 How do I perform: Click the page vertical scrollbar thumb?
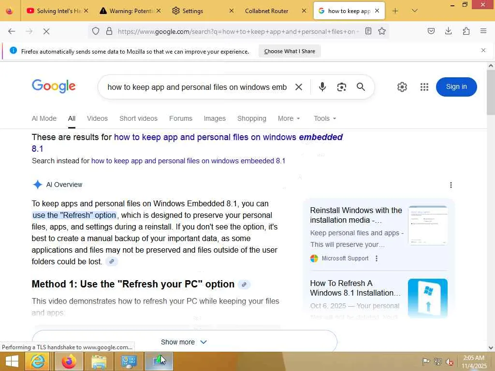point(491,92)
